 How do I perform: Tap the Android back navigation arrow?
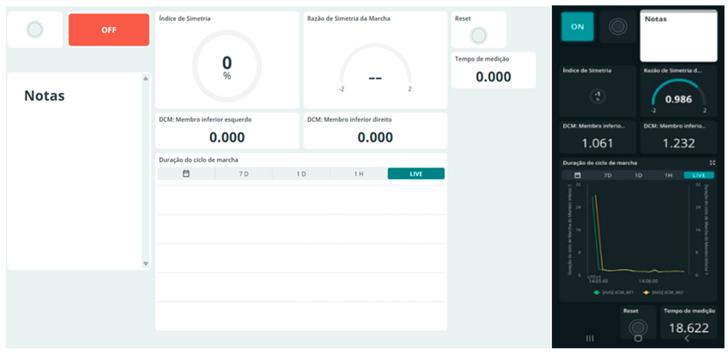[687, 339]
